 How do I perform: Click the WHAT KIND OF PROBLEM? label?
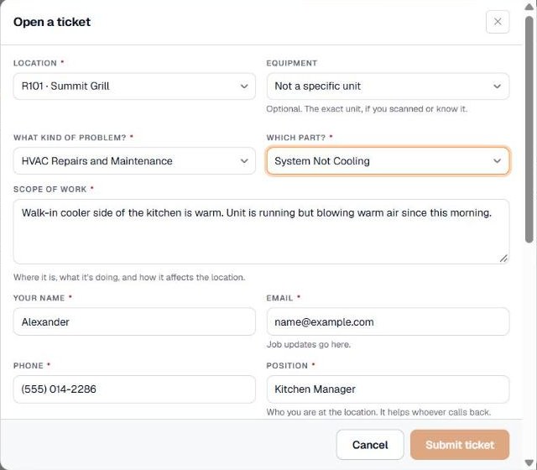point(70,138)
